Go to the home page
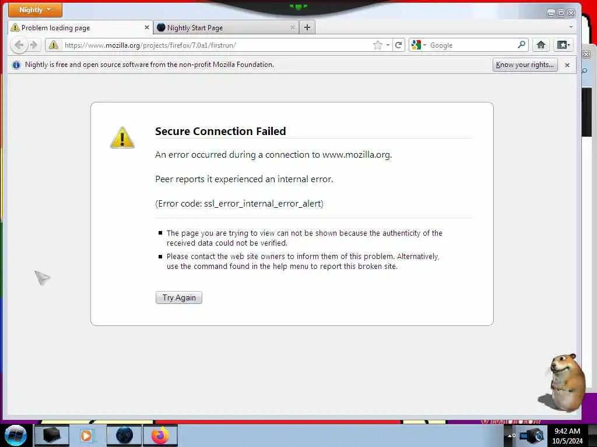The image size is (597, 447). click(540, 45)
